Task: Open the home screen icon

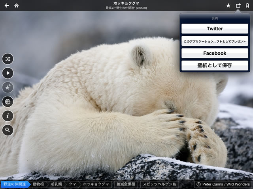Action: pyautogui.click(x=17, y=6)
